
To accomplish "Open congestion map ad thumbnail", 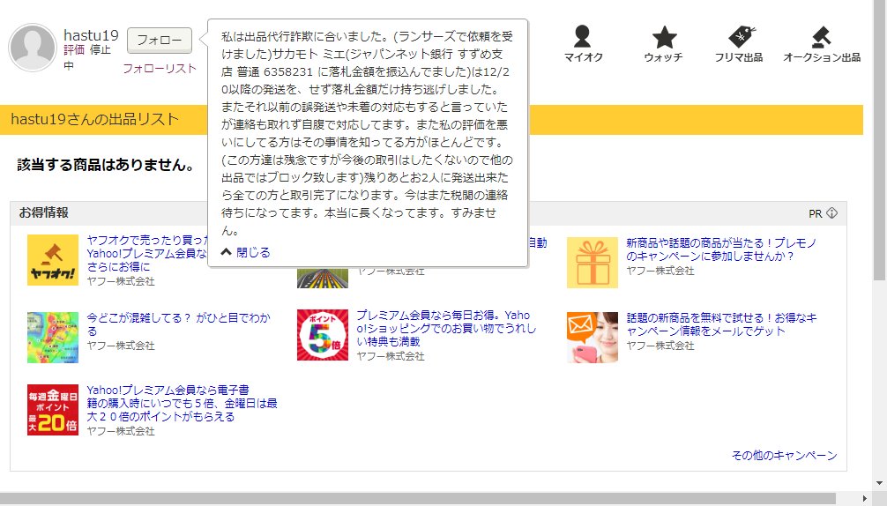I will click(53, 338).
